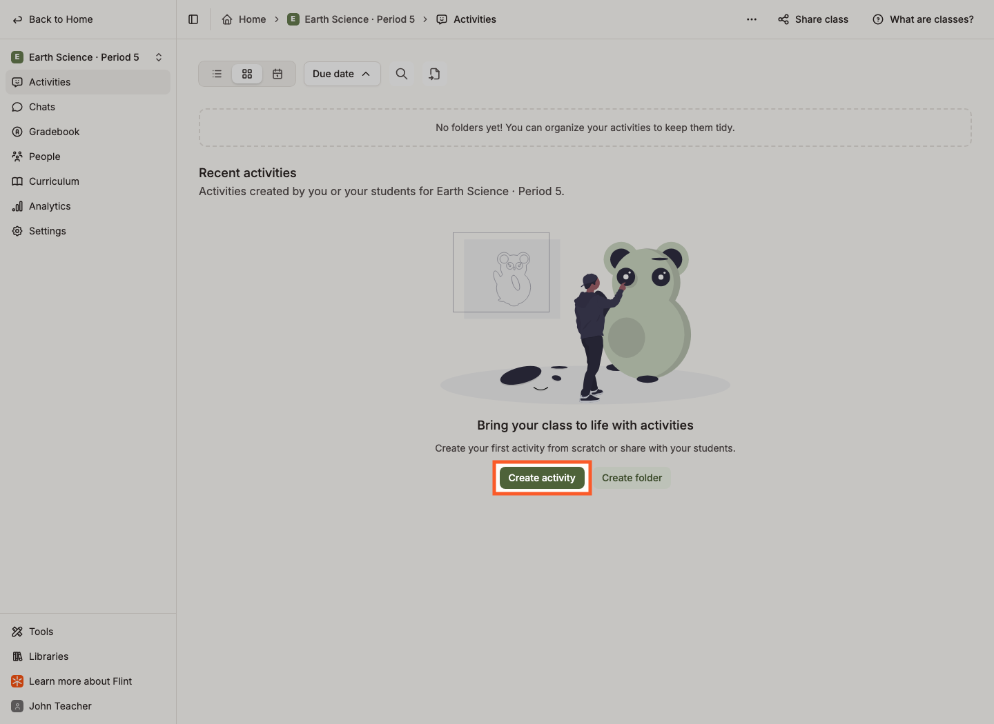This screenshot has height=724, width=994.
Task: Click Learn more about Flint
Action: (88, 681)
